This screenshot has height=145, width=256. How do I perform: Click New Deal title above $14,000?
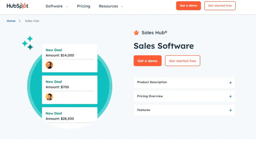pyautogui.click(x=54, y=50)
